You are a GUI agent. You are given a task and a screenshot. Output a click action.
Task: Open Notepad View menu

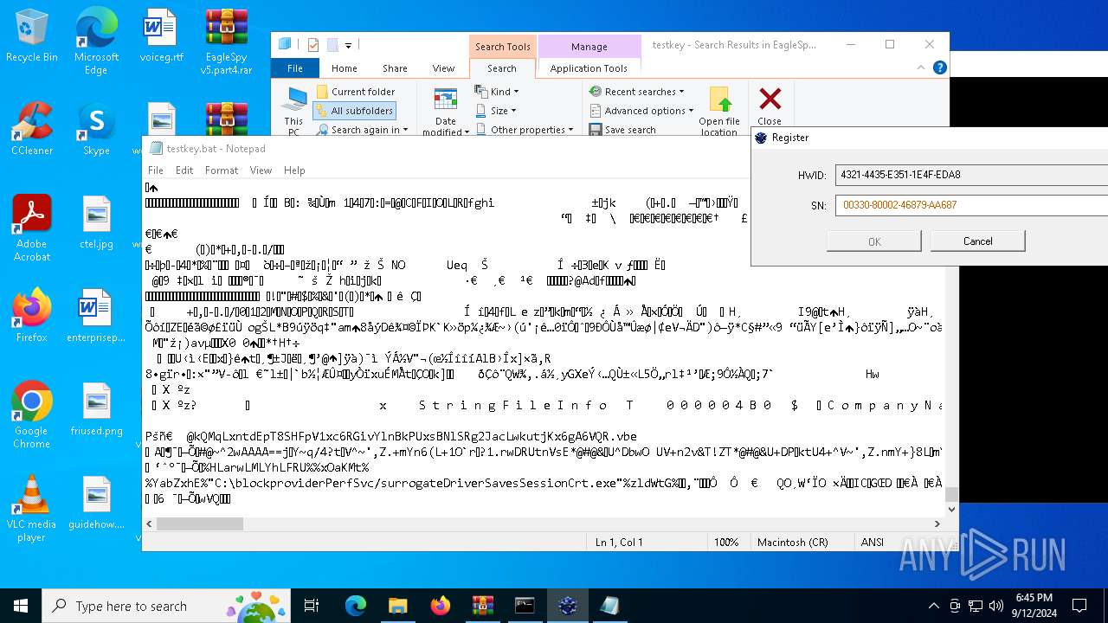coord(261,170)
